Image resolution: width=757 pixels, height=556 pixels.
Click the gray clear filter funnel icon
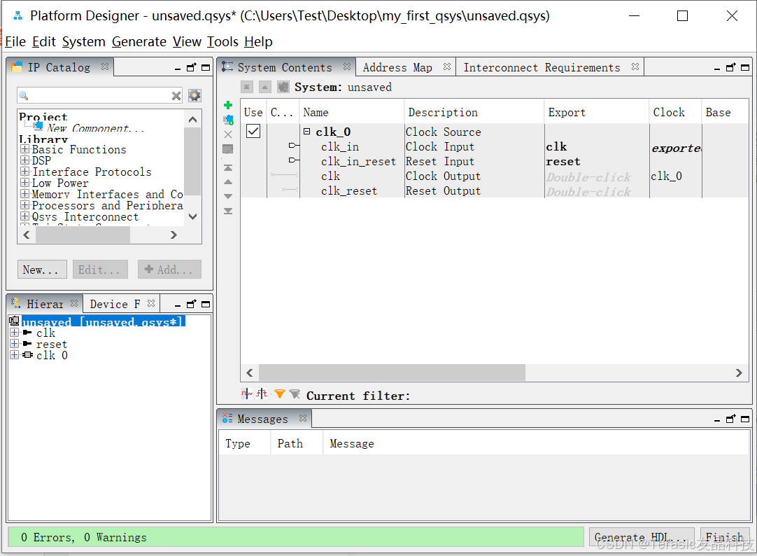[x=295, y=394]
